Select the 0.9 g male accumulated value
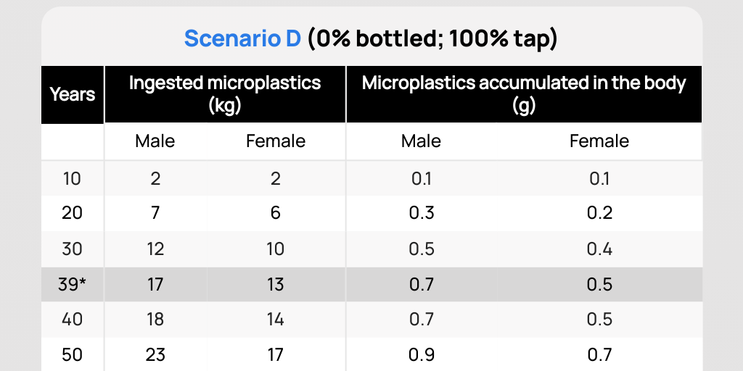Screen dimensions: 743x371 tap(422, 354)
